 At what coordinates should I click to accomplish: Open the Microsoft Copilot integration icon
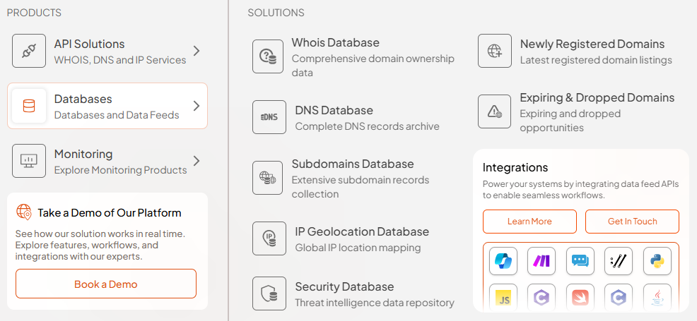[503, 261]
